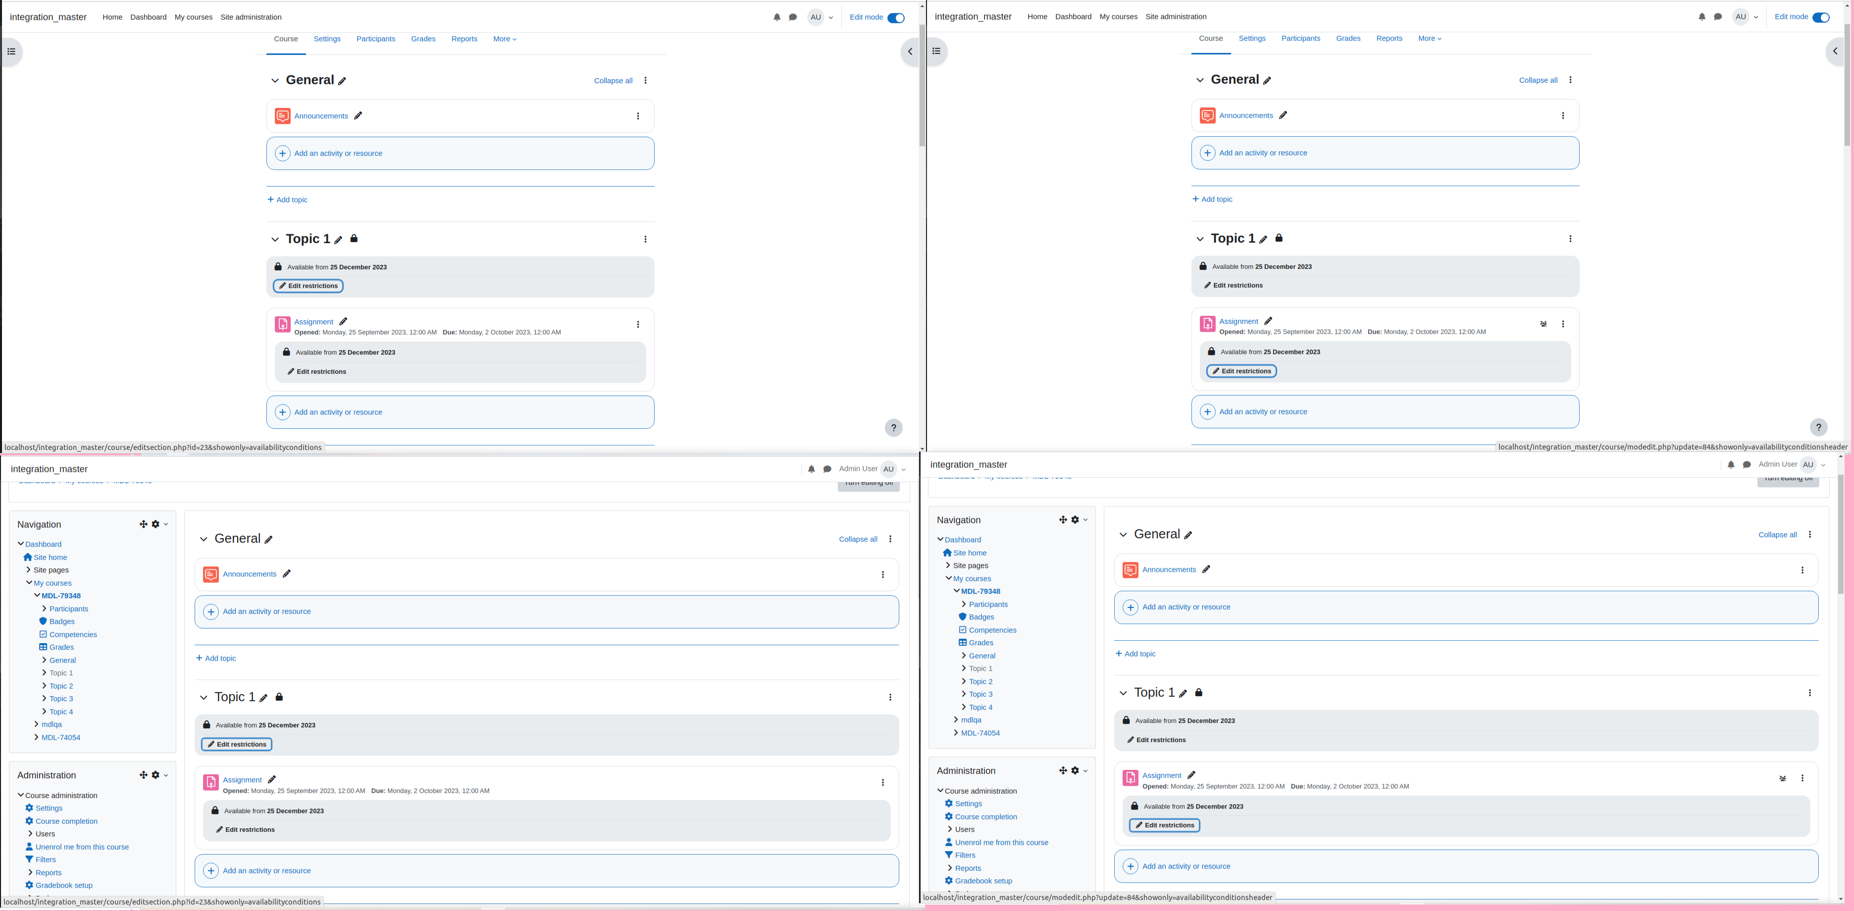Select MDL-74054 tree item in bottom-right window
The image size is (1854, 911).
coord(980,733)
